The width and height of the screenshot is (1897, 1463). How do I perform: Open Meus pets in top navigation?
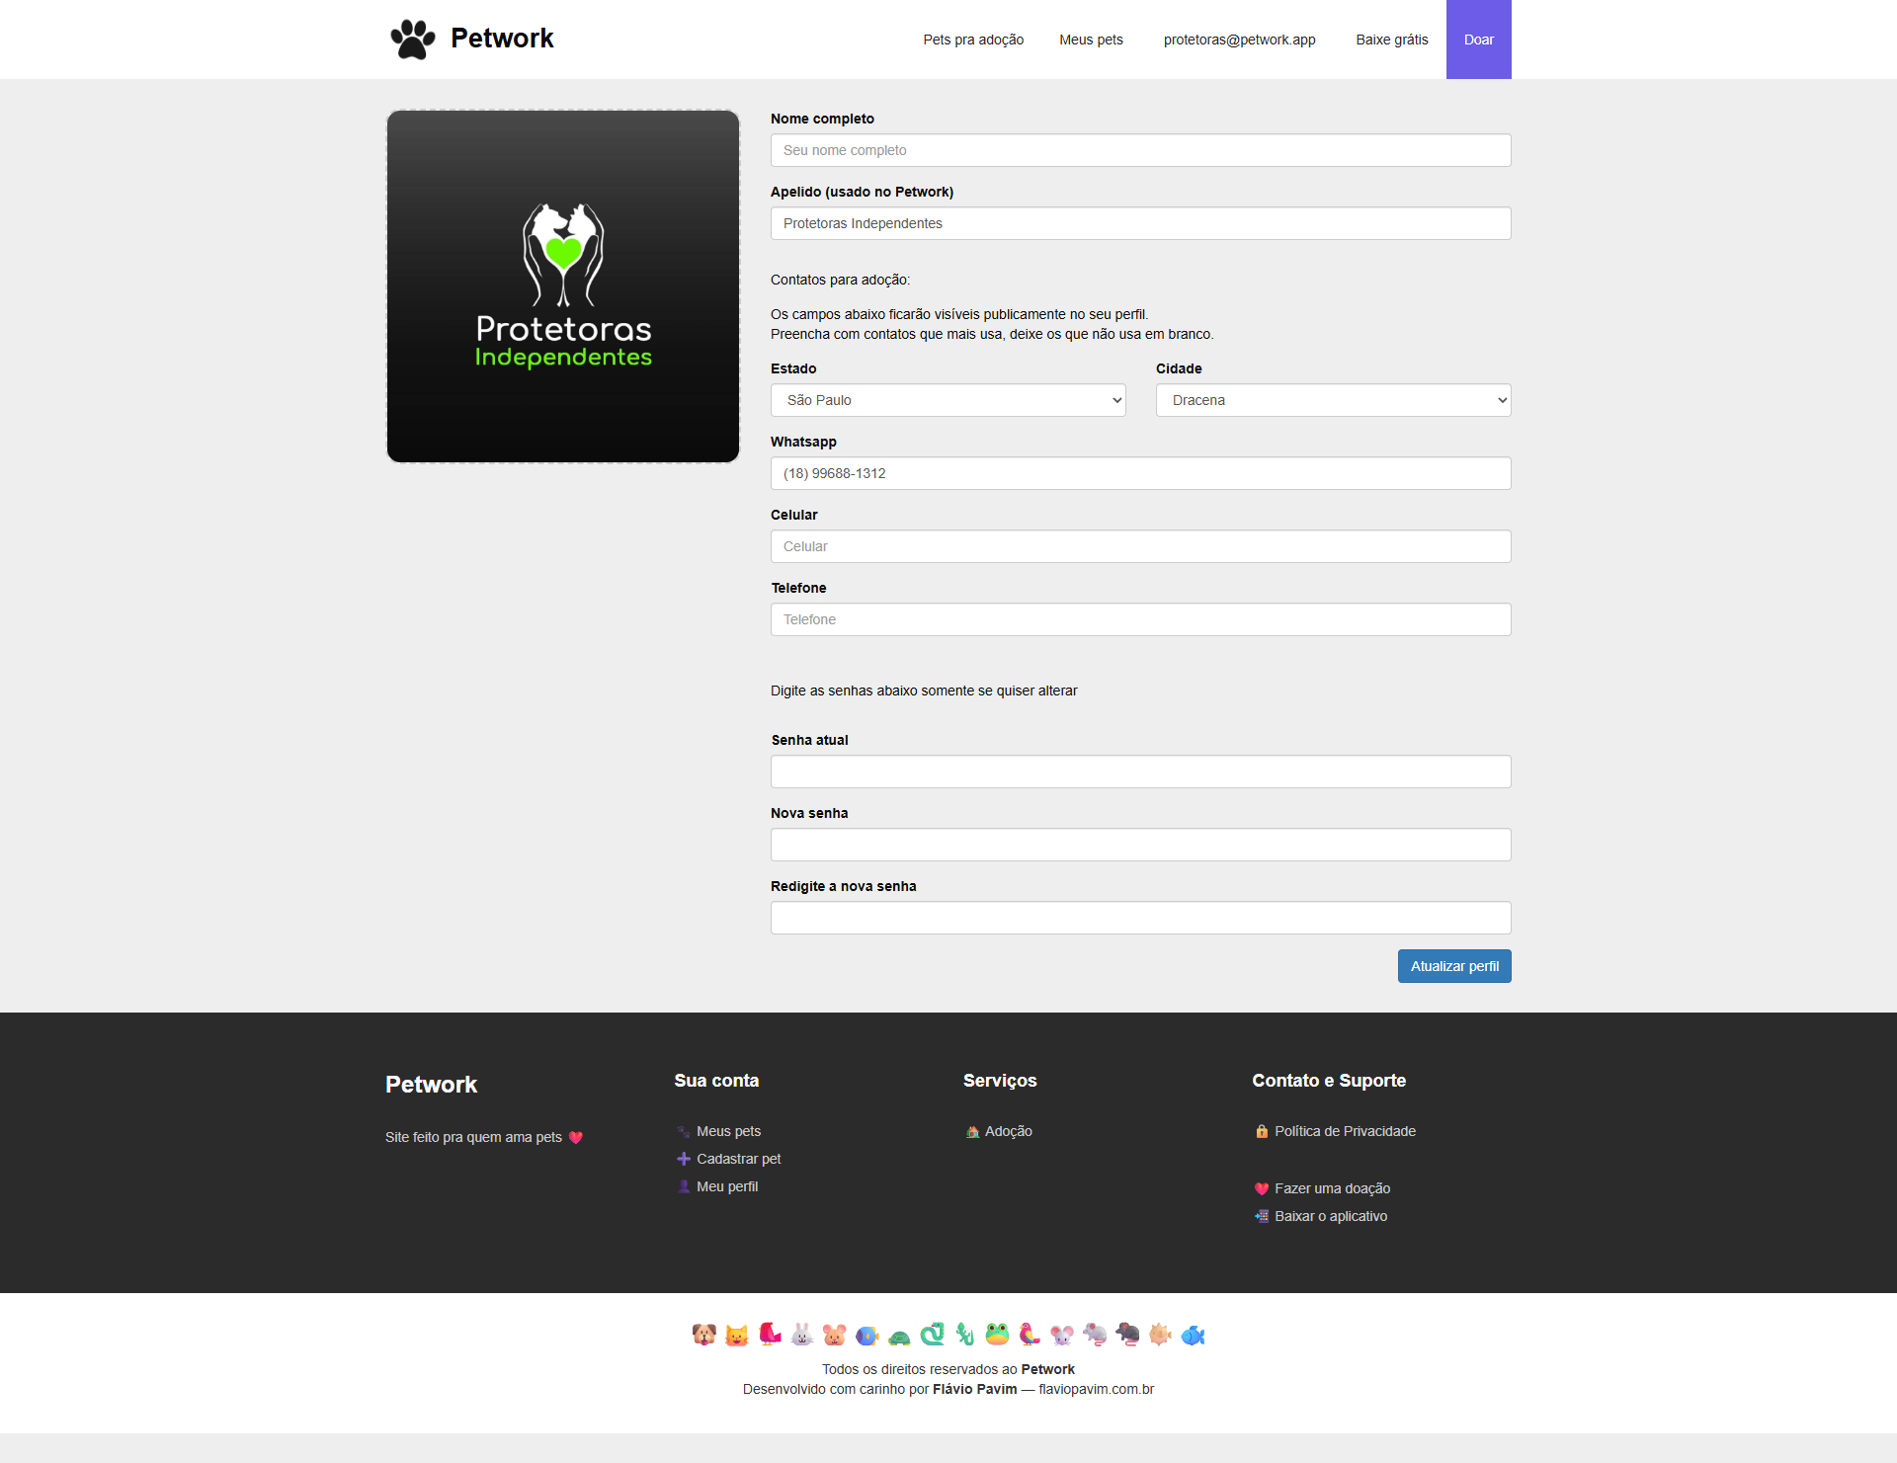(1091, 40)
